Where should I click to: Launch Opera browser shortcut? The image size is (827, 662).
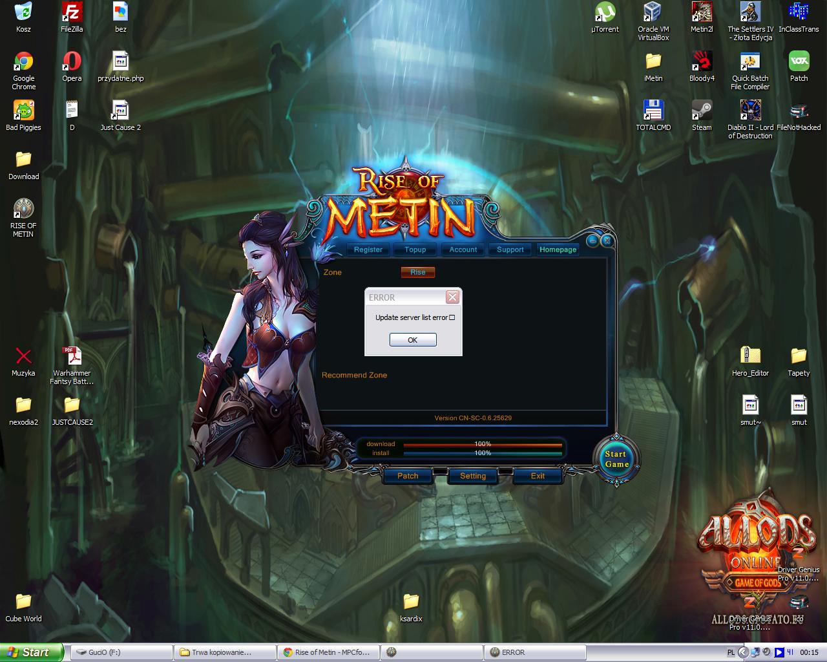(72, 67)
